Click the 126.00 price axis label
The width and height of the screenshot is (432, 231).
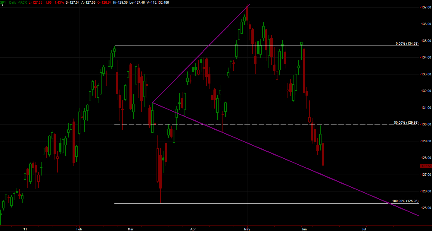[x=426, y=191]
